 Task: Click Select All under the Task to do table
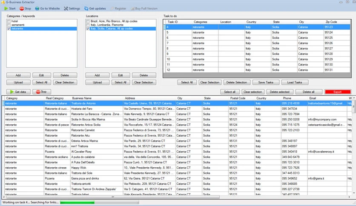(187, 82)
